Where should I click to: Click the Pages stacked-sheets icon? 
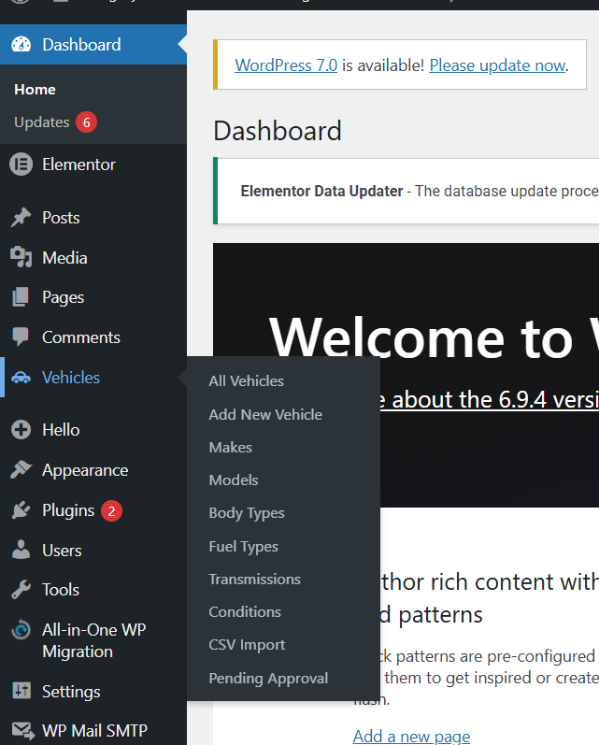pyautogui.click(x=21, y=297)
